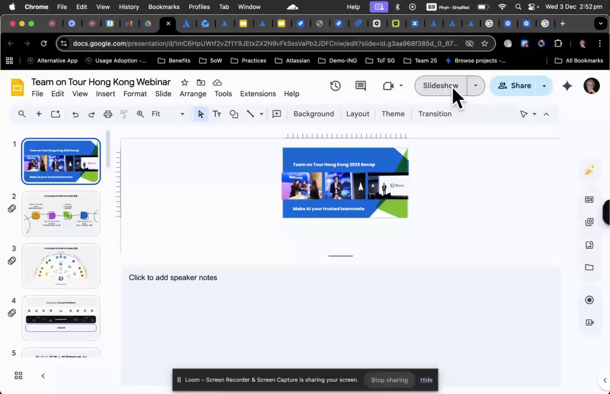Select the text box tool
Viewport: 610px width, 394px height.
(x=217, y=114)
